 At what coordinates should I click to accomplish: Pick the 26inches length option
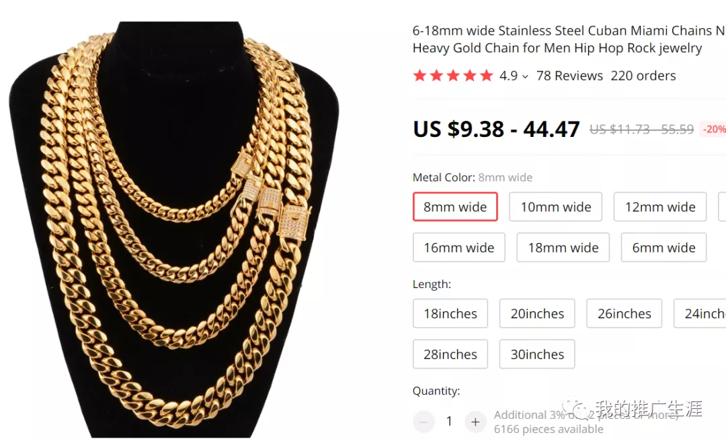tap(624, 313)
